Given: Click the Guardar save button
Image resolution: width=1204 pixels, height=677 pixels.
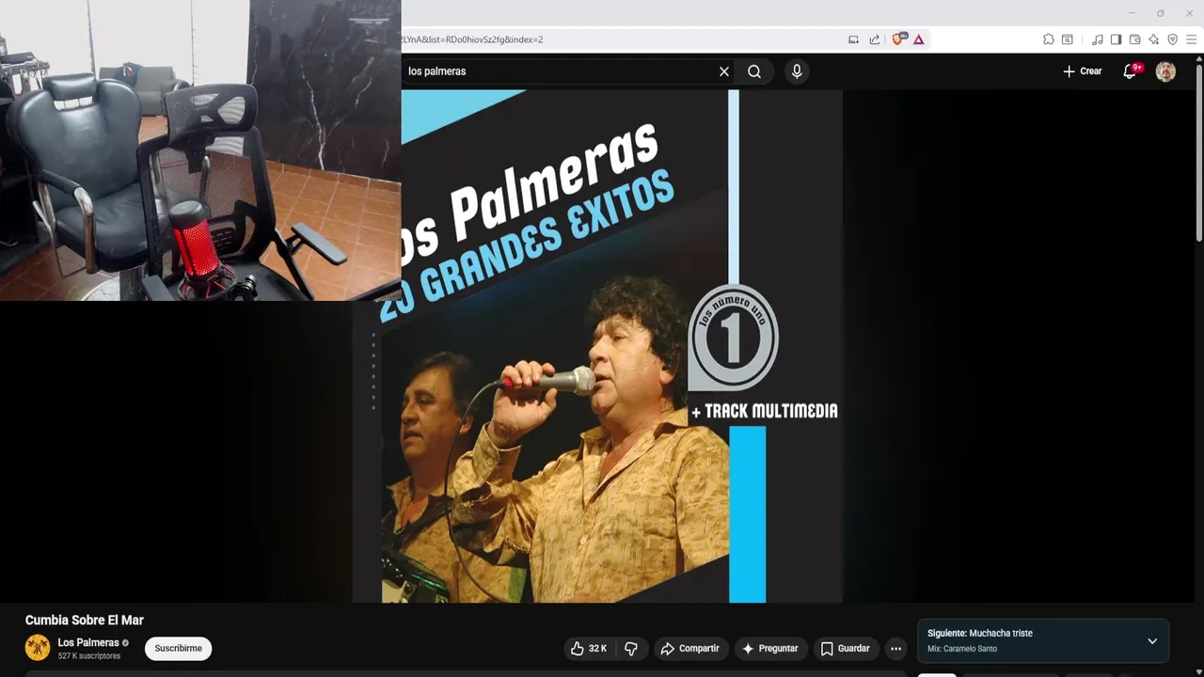Looking at the screenshot, I should tap(846, 649).
